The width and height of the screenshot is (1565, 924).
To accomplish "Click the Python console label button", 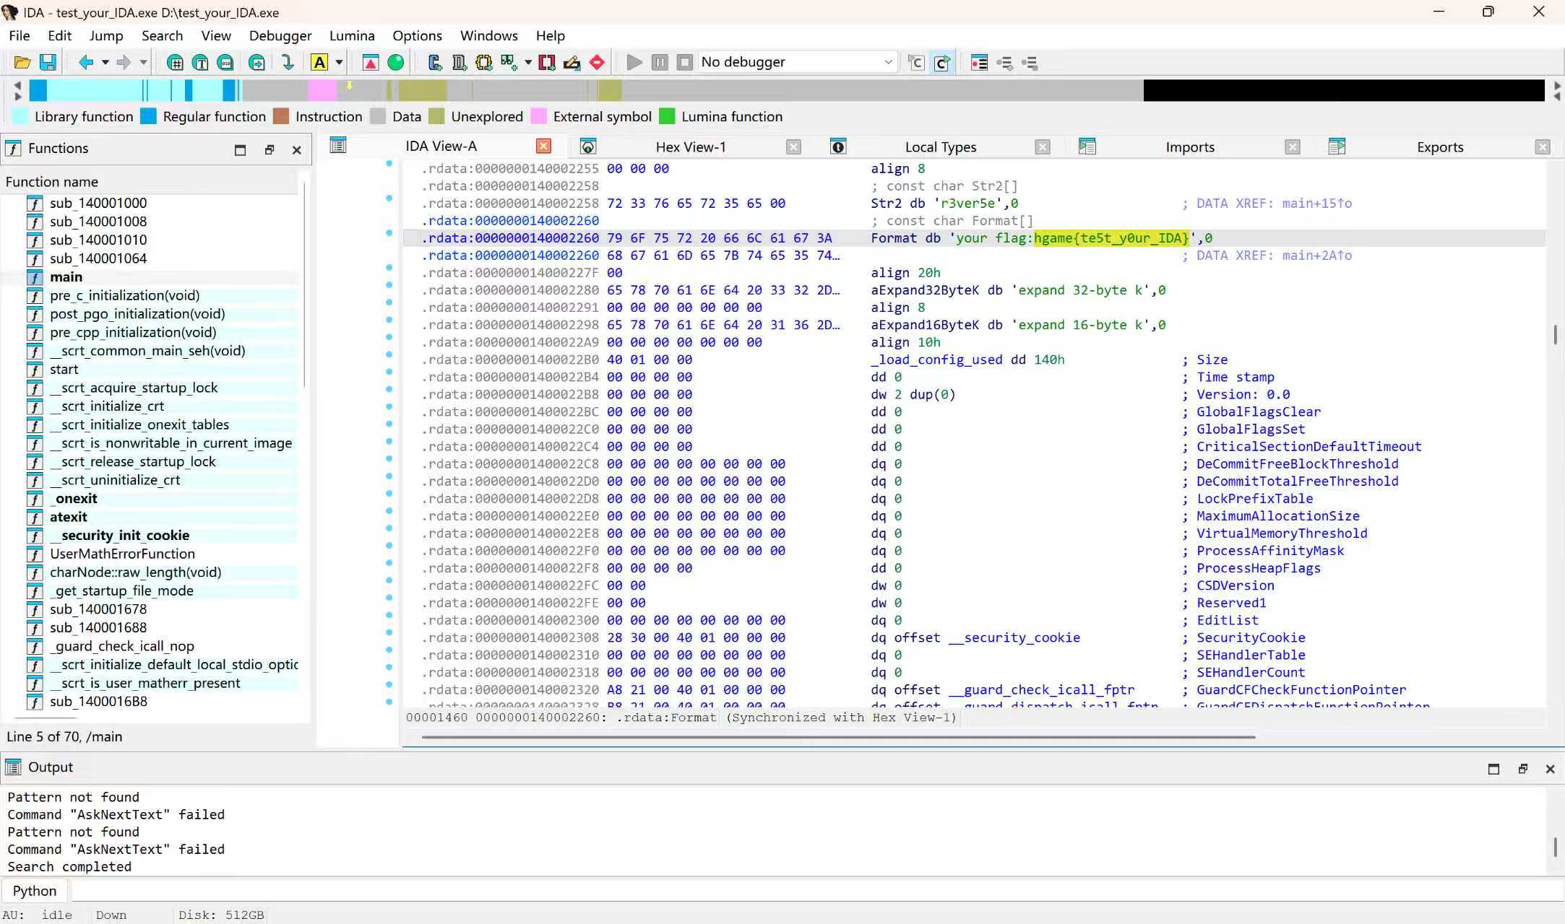I will pyautogui.click(x=34, y=891).
